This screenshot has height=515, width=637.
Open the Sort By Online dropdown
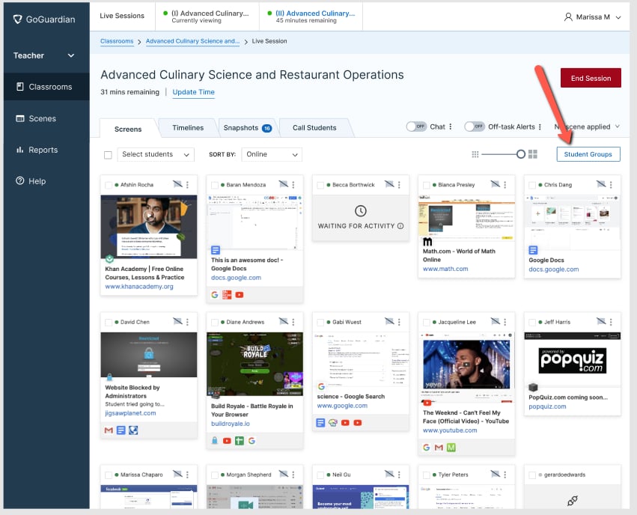[272, 154]
